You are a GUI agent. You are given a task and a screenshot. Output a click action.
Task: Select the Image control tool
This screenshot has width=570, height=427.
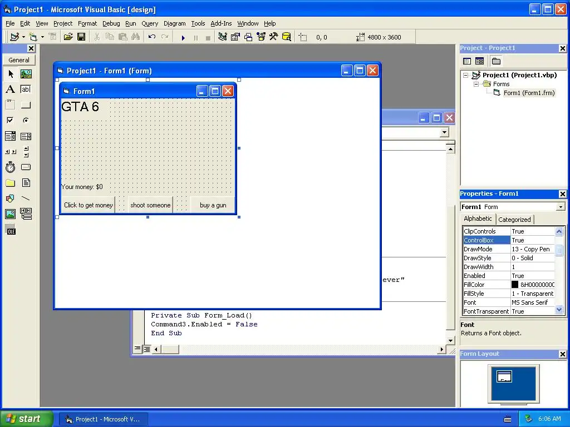pos(11,214)
